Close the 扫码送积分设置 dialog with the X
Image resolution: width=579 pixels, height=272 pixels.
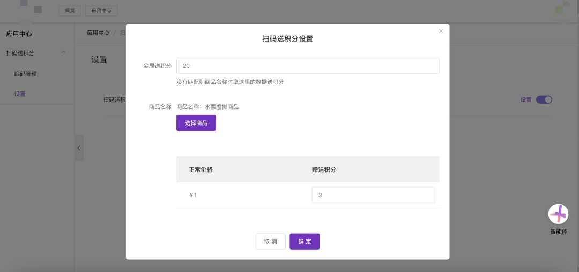click(441, 32)
